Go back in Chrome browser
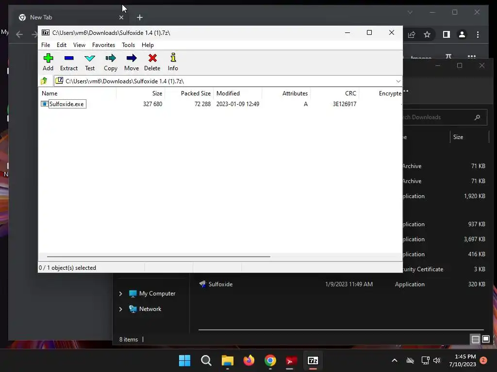This screenshot has width=497, height=372. click(19, 34)
